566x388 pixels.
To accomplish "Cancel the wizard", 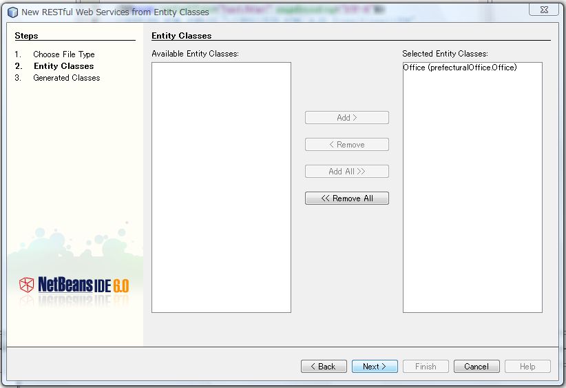I will point(476,367).
